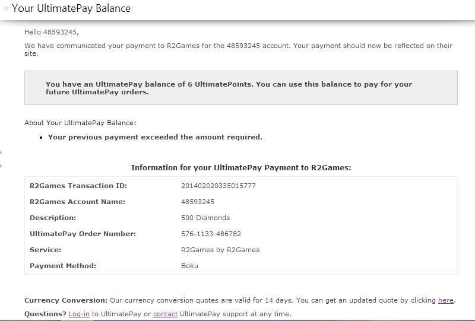Image resolution: width=475 pixels, height=321 pixels.
Task: Click the 'About Your UltimatePay Balance:' text
Action: 80,123
